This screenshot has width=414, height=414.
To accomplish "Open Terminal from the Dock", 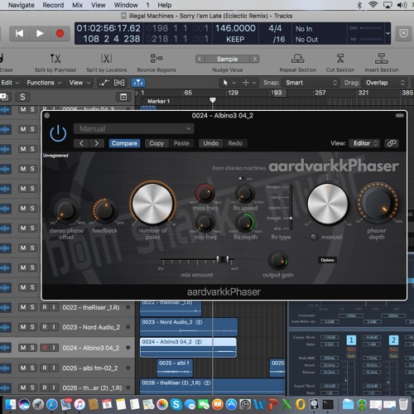I will point(328,405).
